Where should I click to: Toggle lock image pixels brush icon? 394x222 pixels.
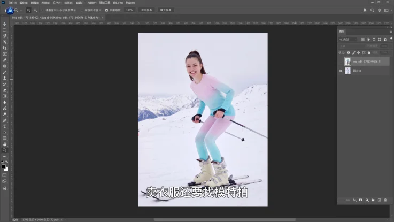[354, 53]
